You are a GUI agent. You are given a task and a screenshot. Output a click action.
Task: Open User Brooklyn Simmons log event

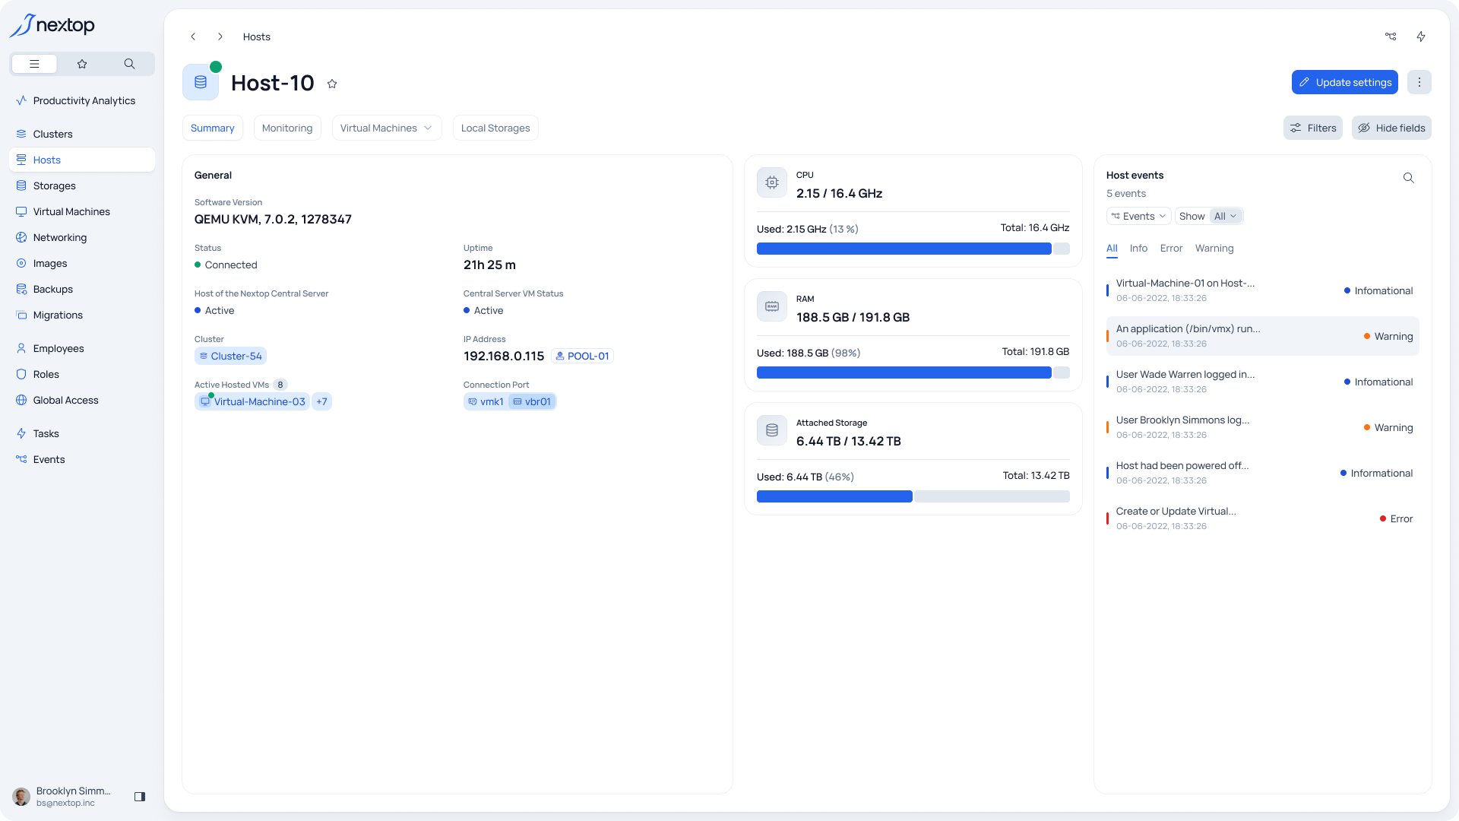[x=1263, y=427]
